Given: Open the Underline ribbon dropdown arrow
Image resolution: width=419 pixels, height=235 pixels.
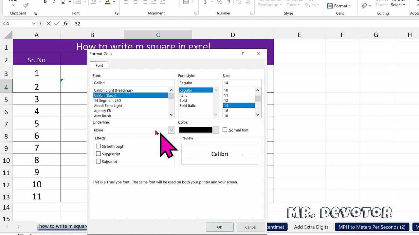Looking at the screenshot, I should (x=70, y=2).
